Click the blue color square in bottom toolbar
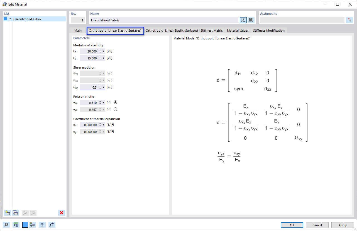Screen dimensions: 357x231 click(x=25, y=225)
